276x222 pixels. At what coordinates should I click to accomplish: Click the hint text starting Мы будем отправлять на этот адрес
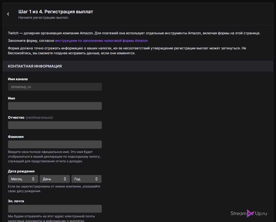[51, 218]
